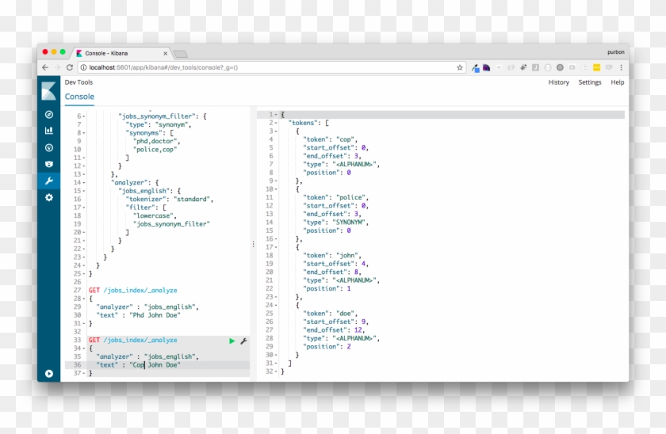Open Help in Dev Tools
This screenshot has width=666, height=434.
coord(617,82)
